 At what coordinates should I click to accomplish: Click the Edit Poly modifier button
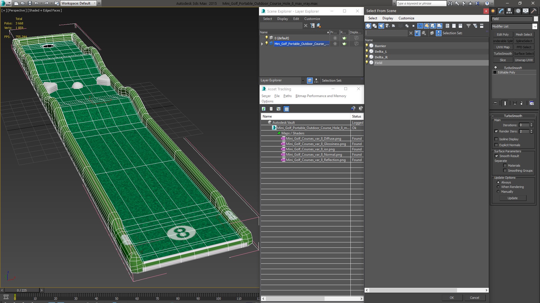coord(503,35)
